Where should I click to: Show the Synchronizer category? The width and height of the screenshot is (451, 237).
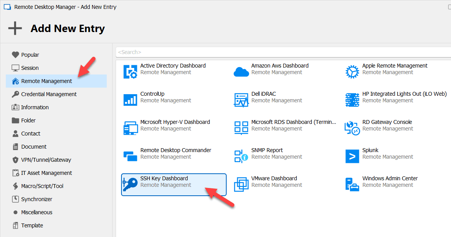[x=37, y=199]
